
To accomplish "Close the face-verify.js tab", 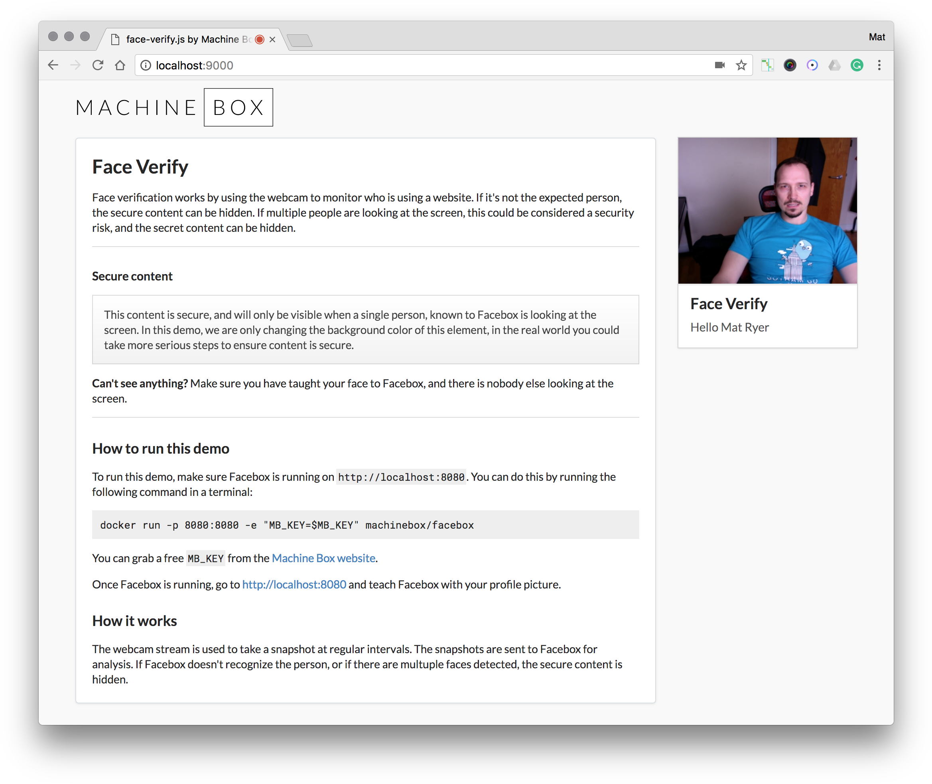I will click(272, 39).
